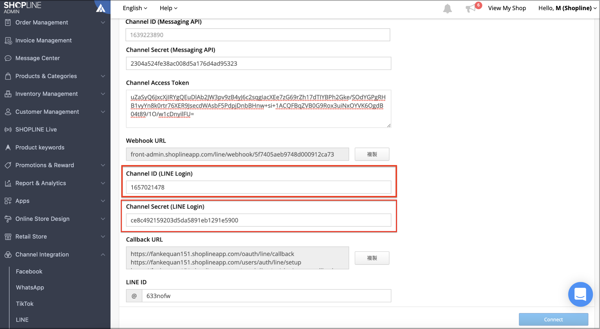This screenshot has height=329, width=600.
Task: Open TikTok channel integration
Action: click(x=25, y=303)
